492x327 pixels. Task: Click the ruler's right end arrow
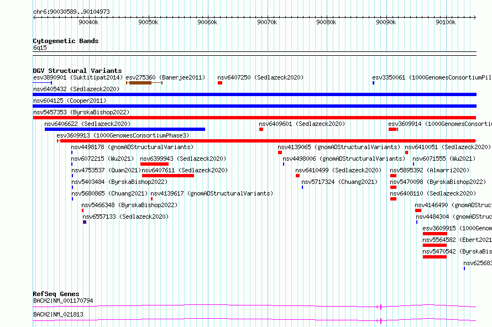[x=475, y=17]
